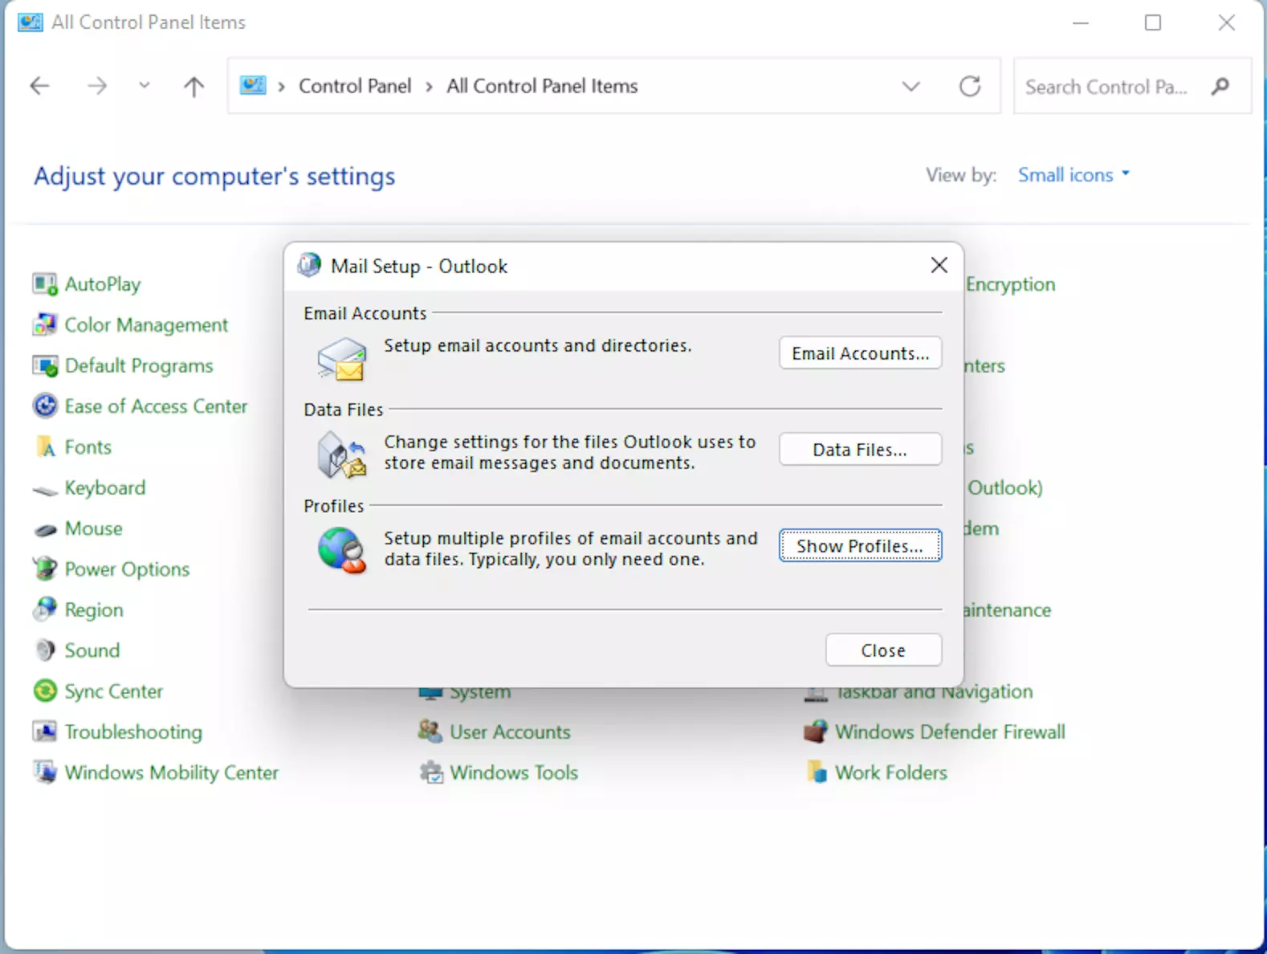Open the Region icon
The height and width of the screenshot is (954, 1267).
[45, 609]
